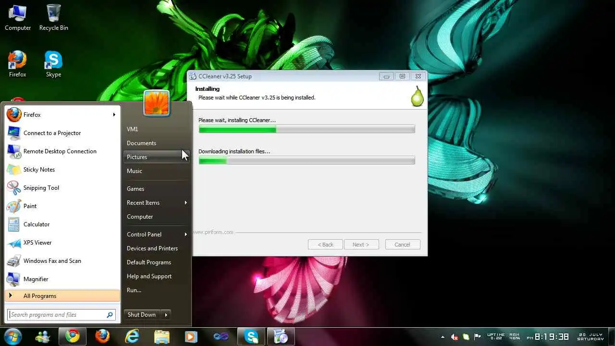Image resolution: width=615 pixels, height=346 pixels.
Task: Click the UPTIME gadget readout in the tray
Action: pyautogui.click(x=496, y=337)
